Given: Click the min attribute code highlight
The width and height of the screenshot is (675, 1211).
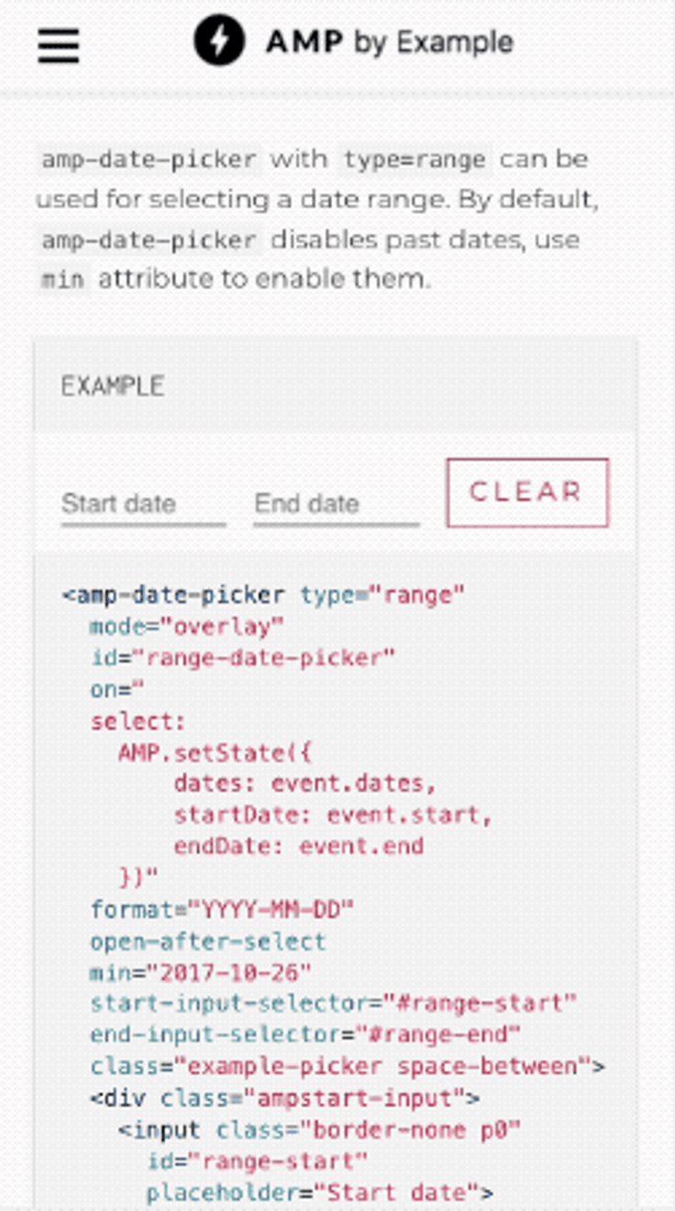Looking at the screenshot, I should 66,277.
